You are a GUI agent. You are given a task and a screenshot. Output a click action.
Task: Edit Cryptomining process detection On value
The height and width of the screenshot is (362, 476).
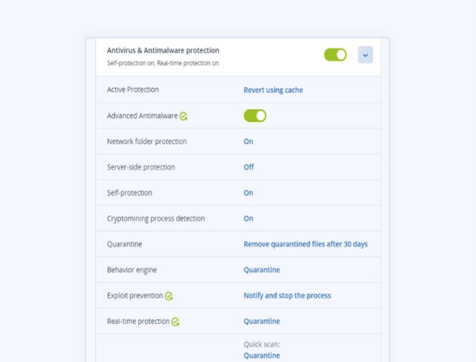point(248,219)
